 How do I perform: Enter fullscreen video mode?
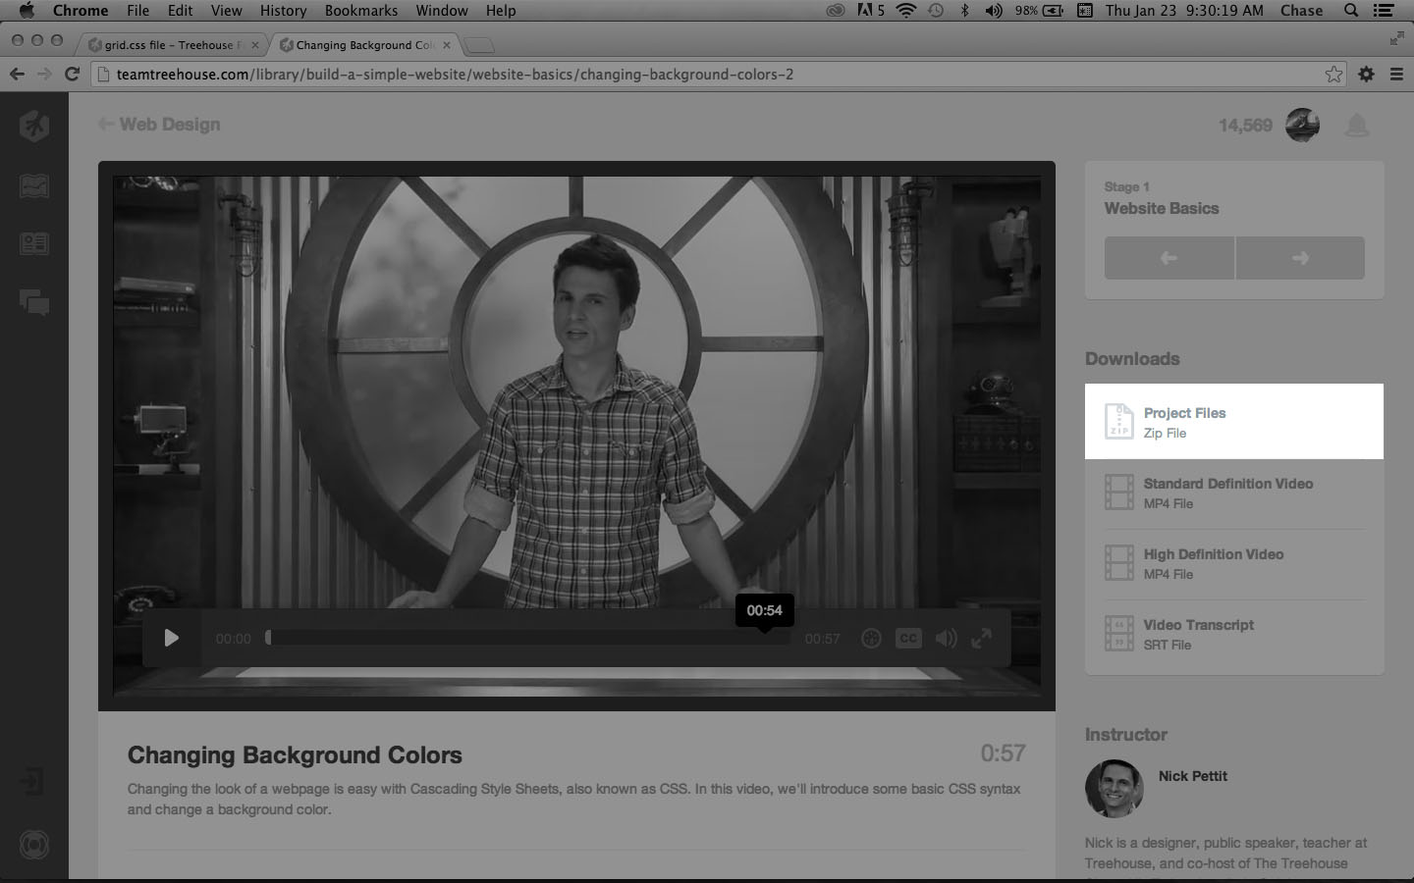(x=981, y=639)
